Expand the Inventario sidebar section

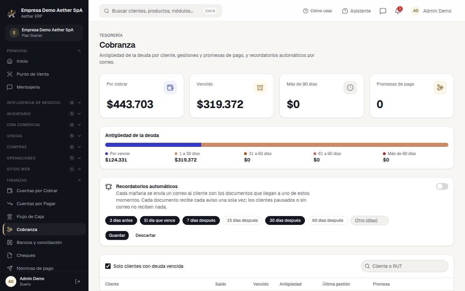tap(44, 114)
